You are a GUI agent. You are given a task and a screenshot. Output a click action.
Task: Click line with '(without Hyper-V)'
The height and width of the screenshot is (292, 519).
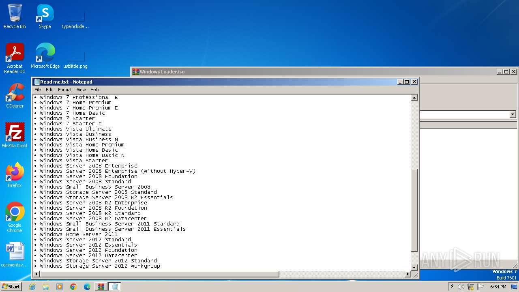[x=118, y=171]
